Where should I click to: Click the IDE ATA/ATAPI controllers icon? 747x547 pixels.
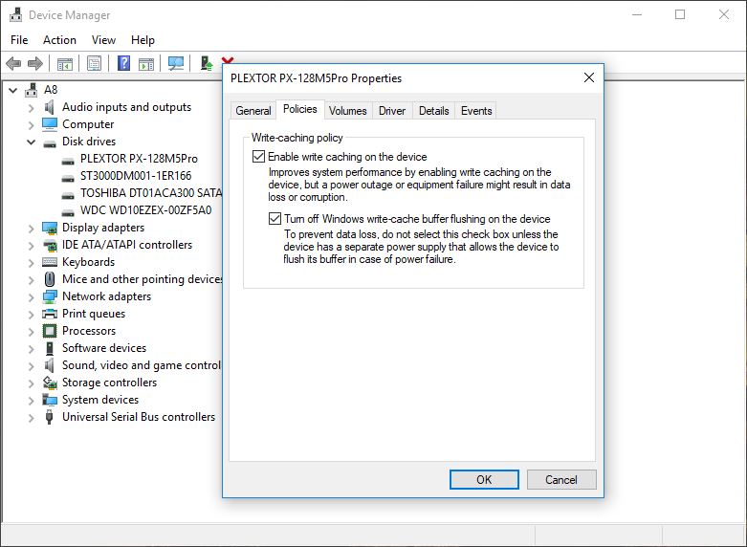(x=50, y=246)
